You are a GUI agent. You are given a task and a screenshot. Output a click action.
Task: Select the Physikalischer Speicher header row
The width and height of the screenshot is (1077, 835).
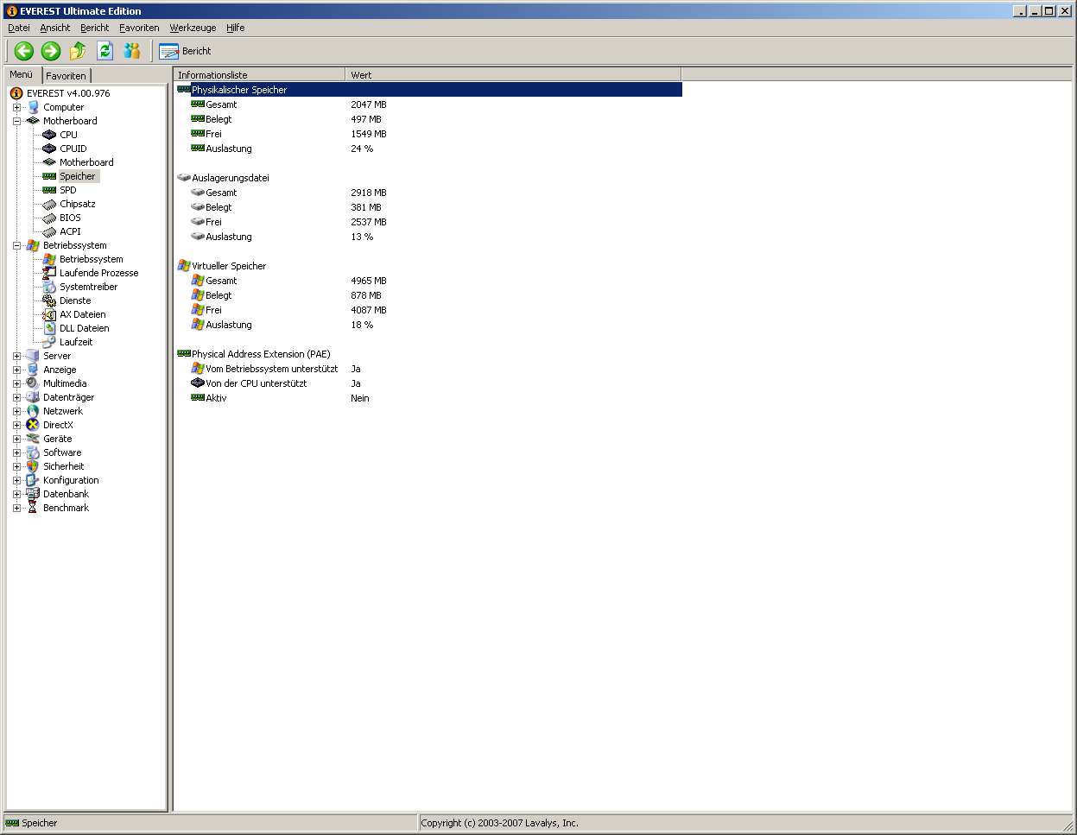tap(428, 90)
